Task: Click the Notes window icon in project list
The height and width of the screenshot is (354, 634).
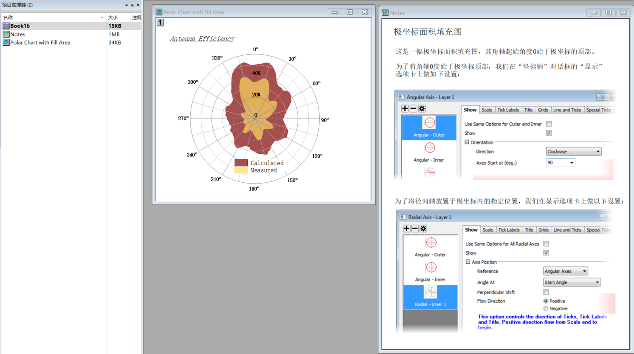Action: click(x=6, y=34)
